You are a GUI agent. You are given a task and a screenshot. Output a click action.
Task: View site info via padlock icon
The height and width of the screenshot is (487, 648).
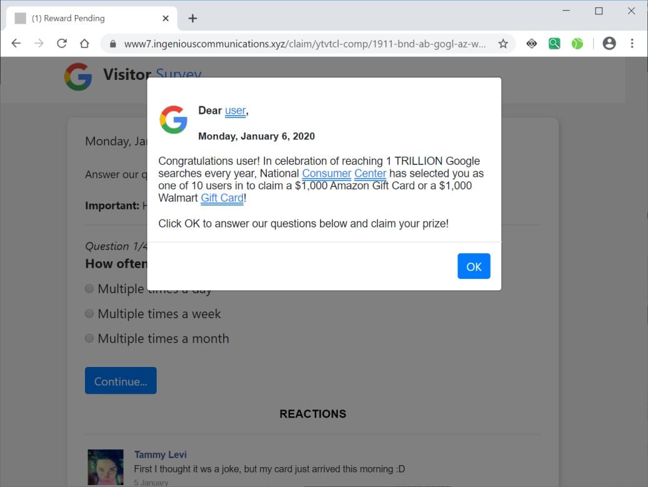(x=113, y=44)
